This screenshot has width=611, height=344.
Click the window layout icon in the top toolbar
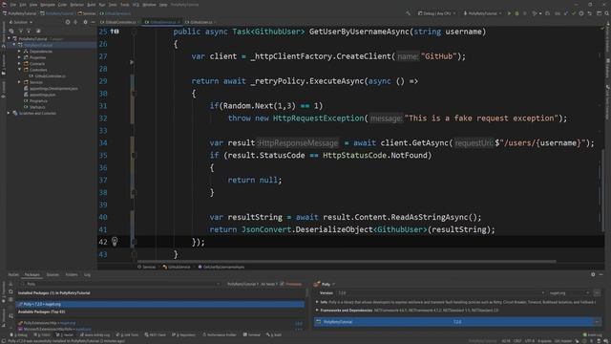point(600,13)
